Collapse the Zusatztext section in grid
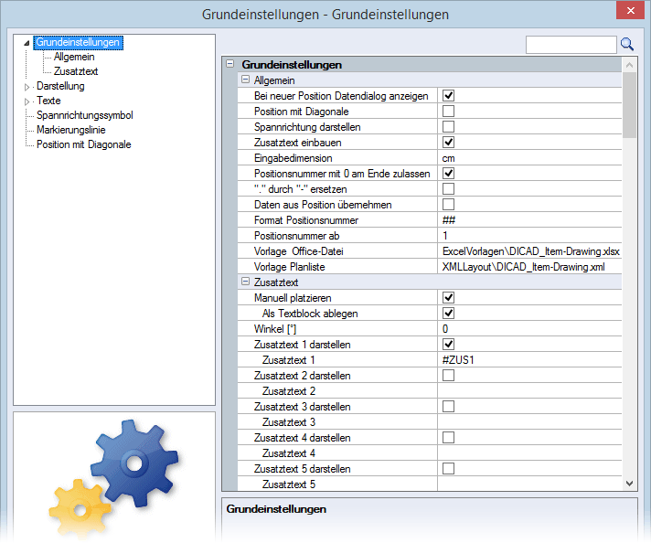Screen dimensions: 651x543 click(246, 282)
